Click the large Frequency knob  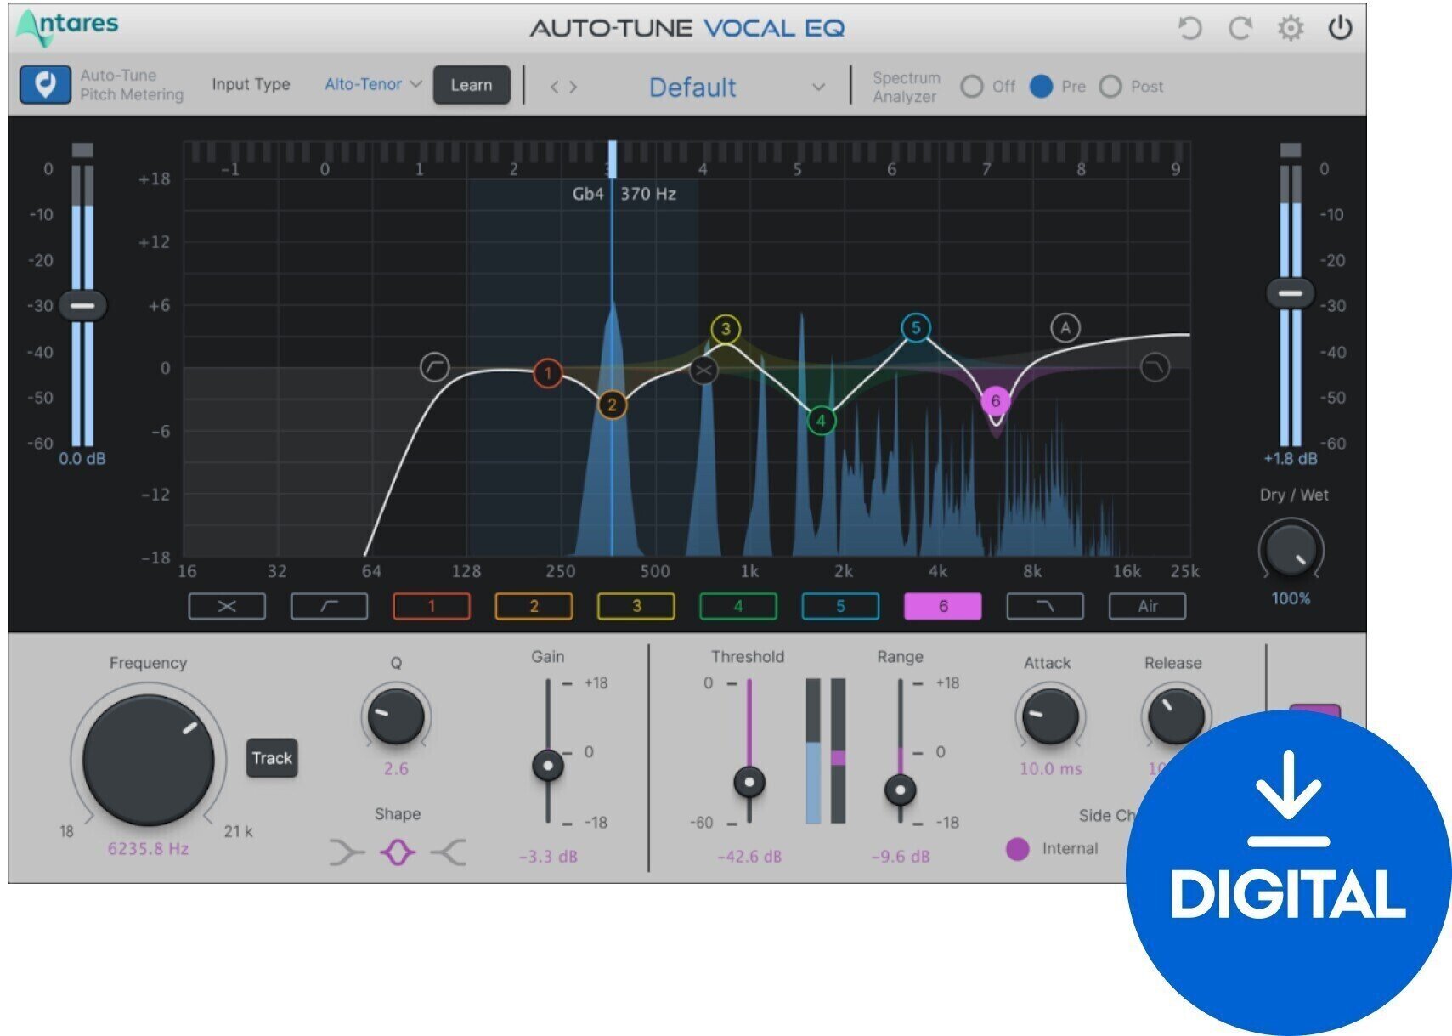click(149, 760)
